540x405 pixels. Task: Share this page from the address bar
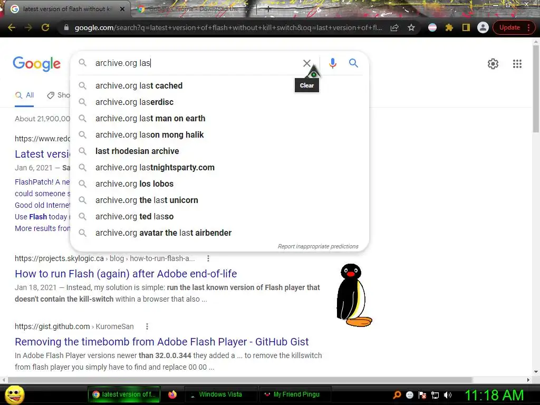[394, 27]
